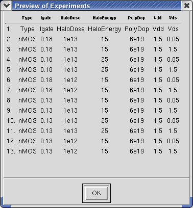This screenshot has height=208, width=193.
Task: Select nMOS in row 7
Action: pos(28,90)
